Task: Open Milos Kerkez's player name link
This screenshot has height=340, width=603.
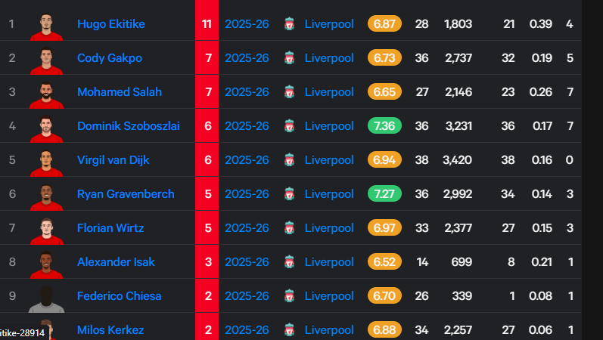Action: pyautogui.click(x=110, y=330)
